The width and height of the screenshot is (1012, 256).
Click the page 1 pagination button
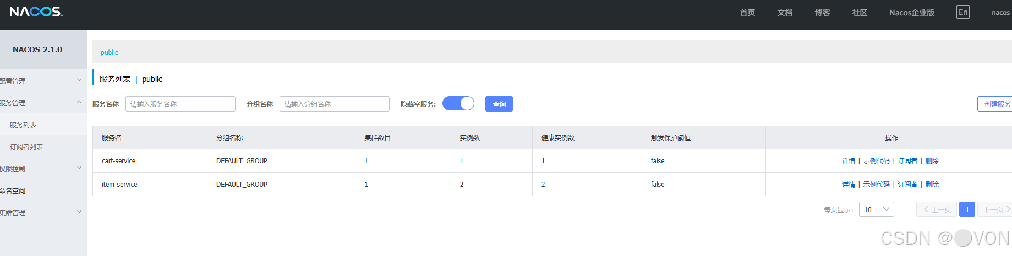pos(967,209)
